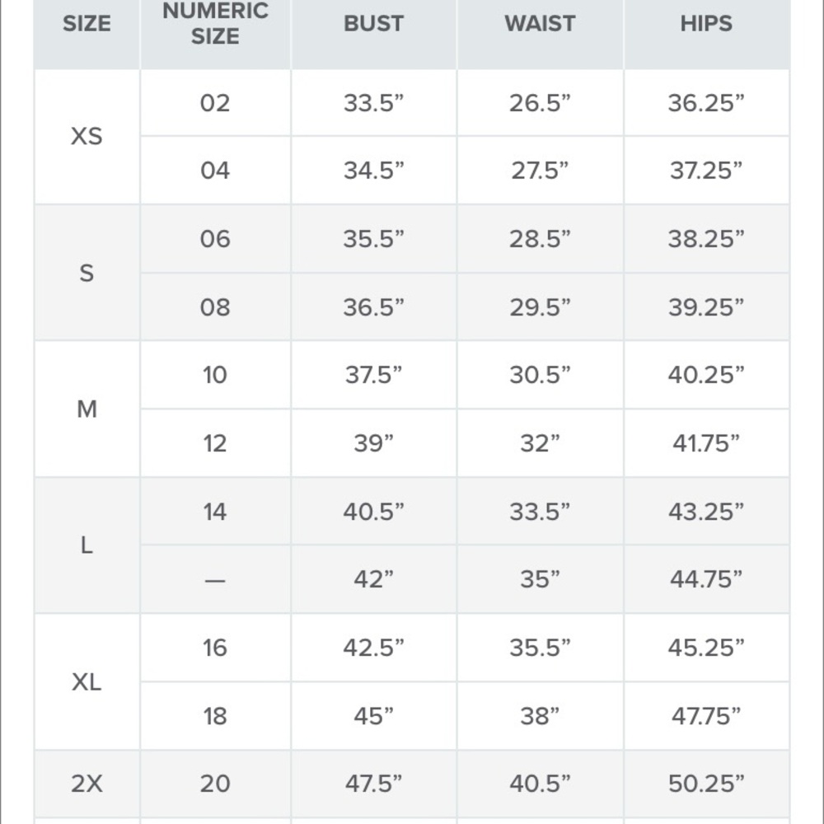Select the M size row label
The image size is (824, 824).
pos(87,409)
